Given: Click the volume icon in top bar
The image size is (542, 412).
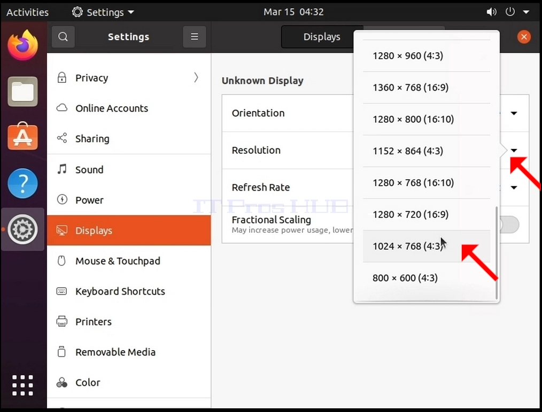Looking at the screenshot, I should [x=491, y=12].
